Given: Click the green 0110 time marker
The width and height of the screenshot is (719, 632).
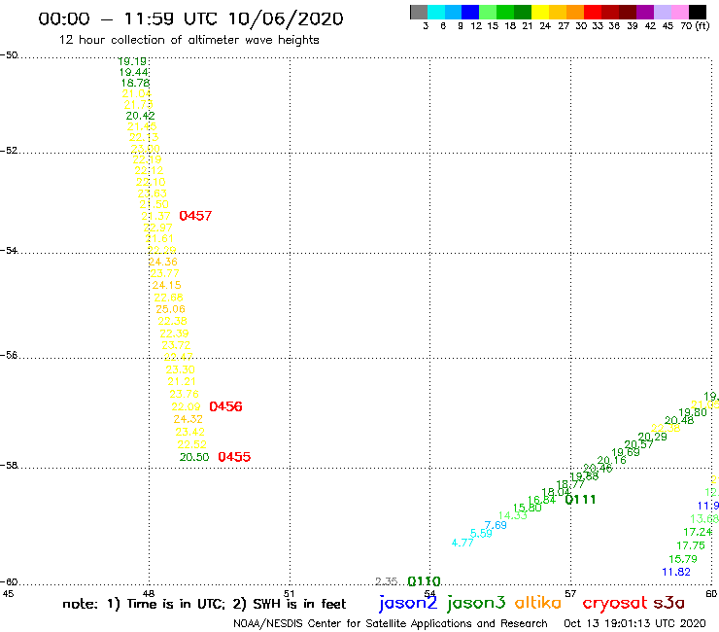Looking at the screenshot, I should (x=425, y=581).
